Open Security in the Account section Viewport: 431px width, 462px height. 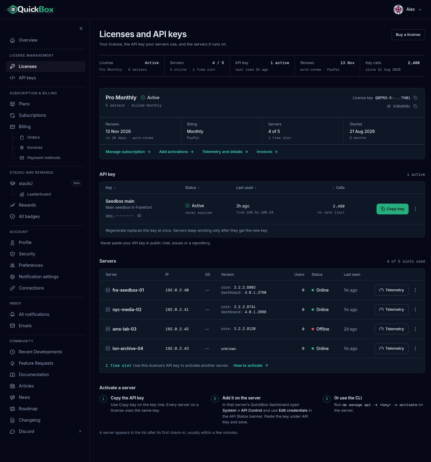45,254
